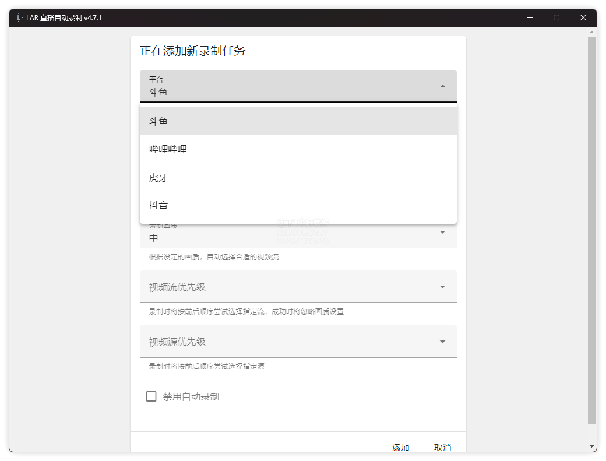This screenshot has height=461, width=606.
Task: Click scrollbar down arrow
Action: point(591,446)
